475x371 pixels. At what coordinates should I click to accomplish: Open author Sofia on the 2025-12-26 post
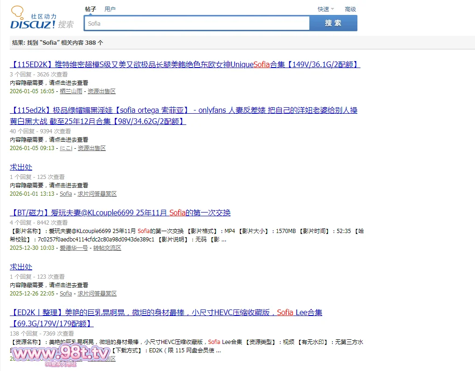[x=66, y=294]
